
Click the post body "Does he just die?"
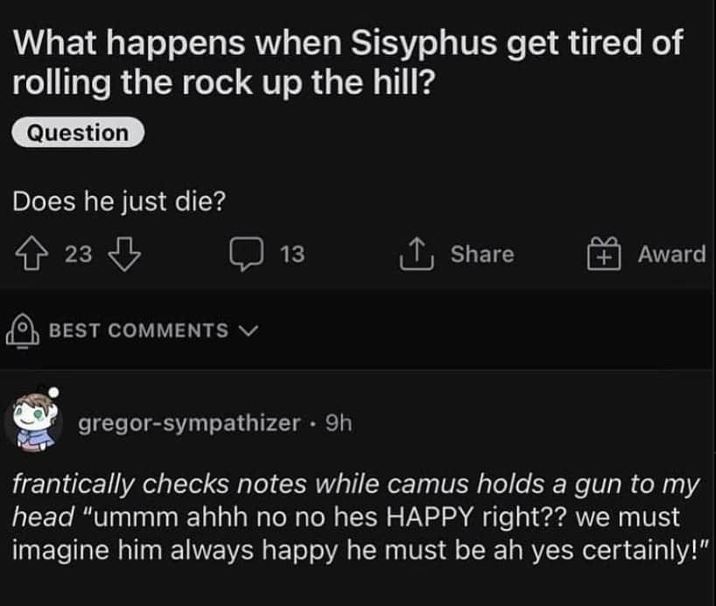tap(119, 201)
